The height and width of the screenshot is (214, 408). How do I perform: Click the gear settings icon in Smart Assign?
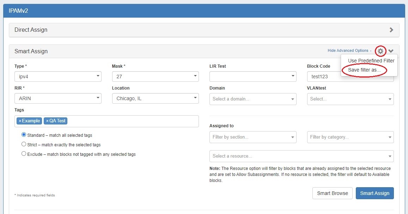[x=380, y=51]
